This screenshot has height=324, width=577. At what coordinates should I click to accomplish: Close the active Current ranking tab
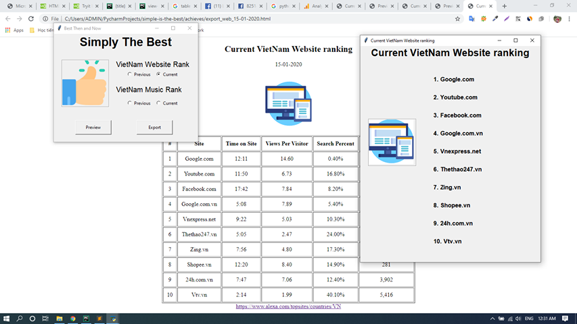(490, 6)
